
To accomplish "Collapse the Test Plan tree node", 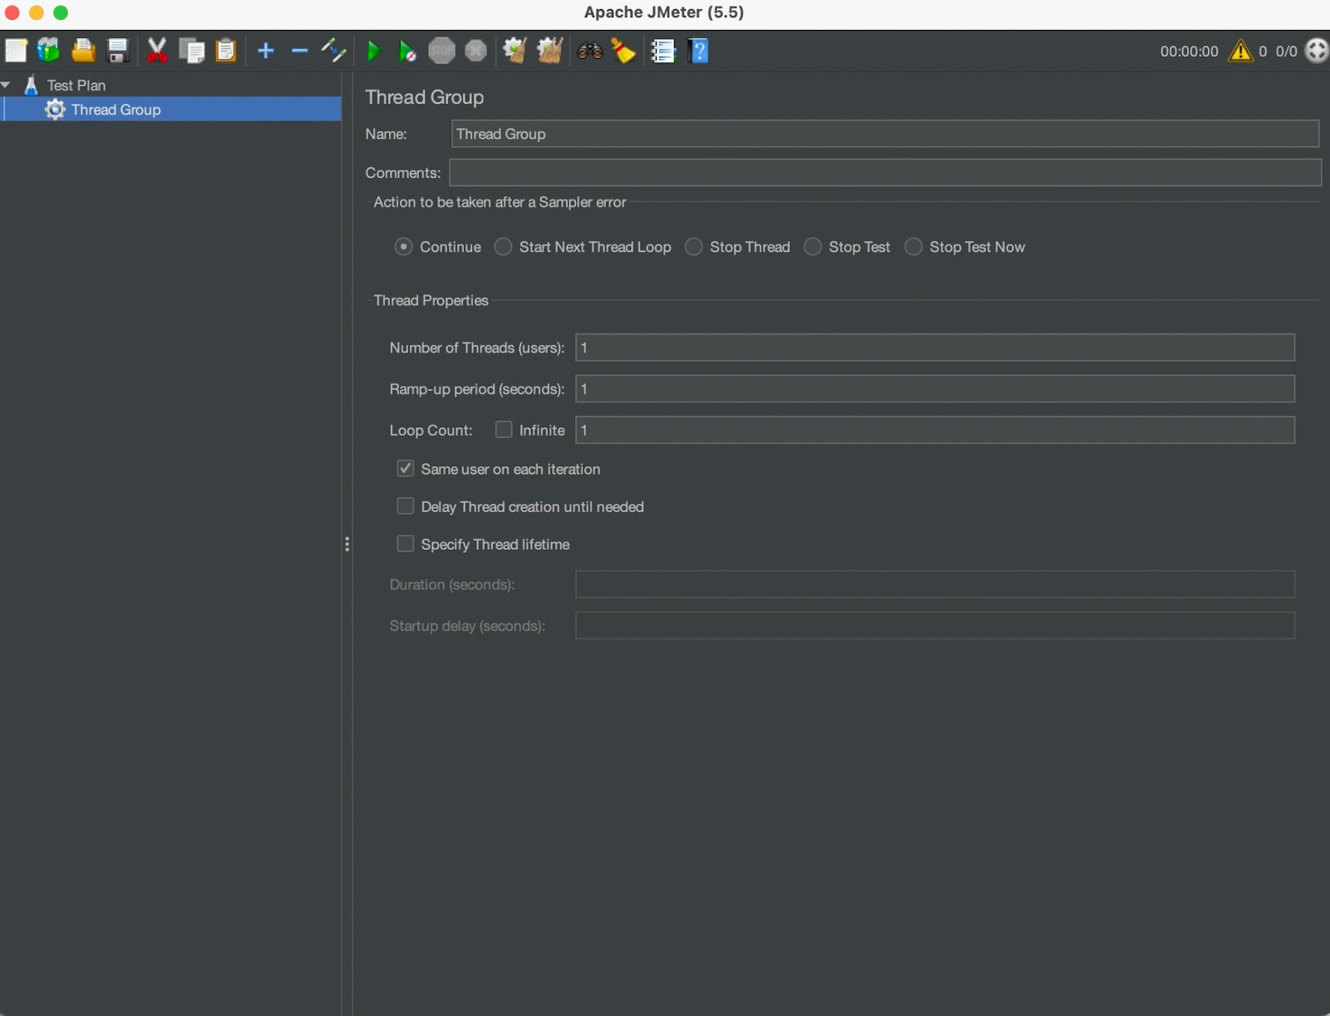I will 7,84.
